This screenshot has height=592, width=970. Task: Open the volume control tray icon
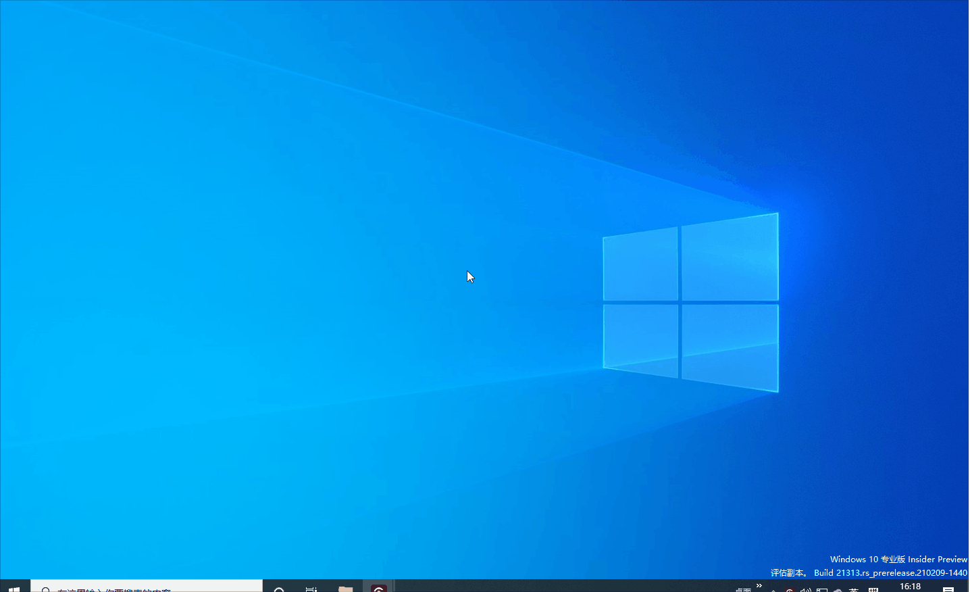click(805, 589)
